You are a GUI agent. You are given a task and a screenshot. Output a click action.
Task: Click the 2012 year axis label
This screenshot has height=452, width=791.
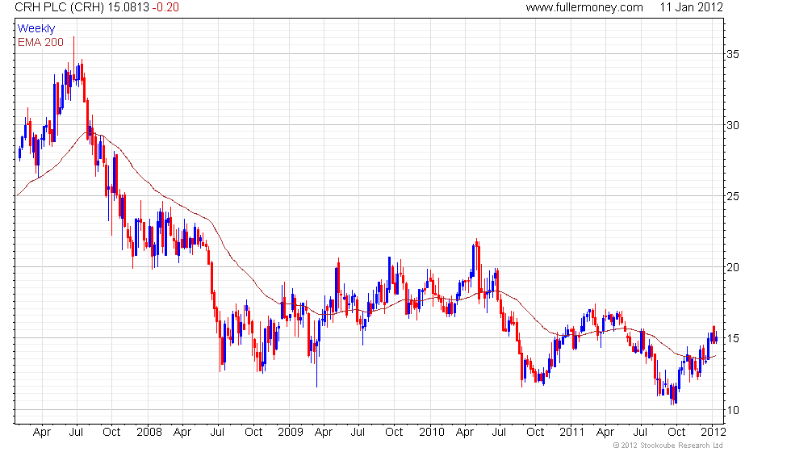click(x=714, y=432)
